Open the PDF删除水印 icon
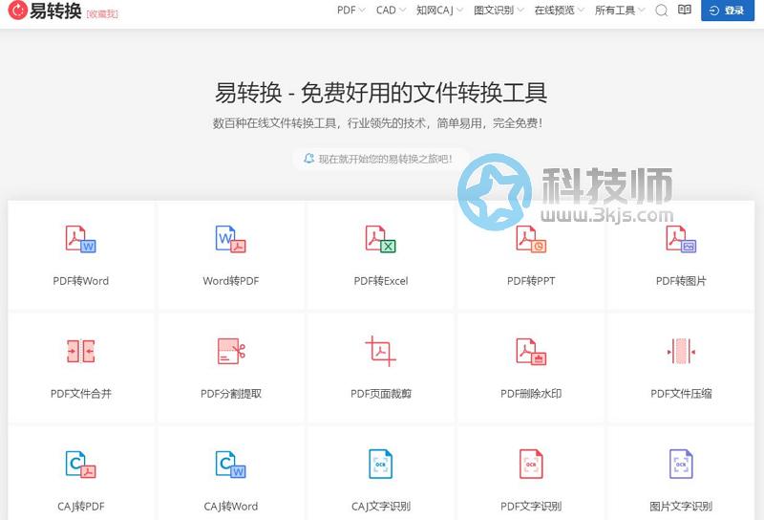This screenshot has width=764, height=520. coord(531,352)
